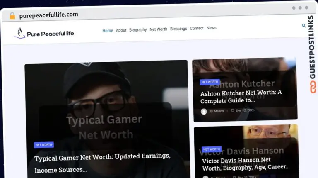
Task: Click the Pure Peaceful life dove logo
Action: [19, 33]
